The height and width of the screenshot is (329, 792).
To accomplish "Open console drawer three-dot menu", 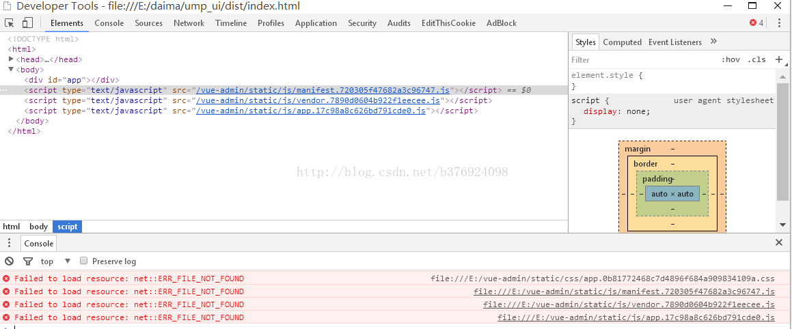I will [9, 243].
